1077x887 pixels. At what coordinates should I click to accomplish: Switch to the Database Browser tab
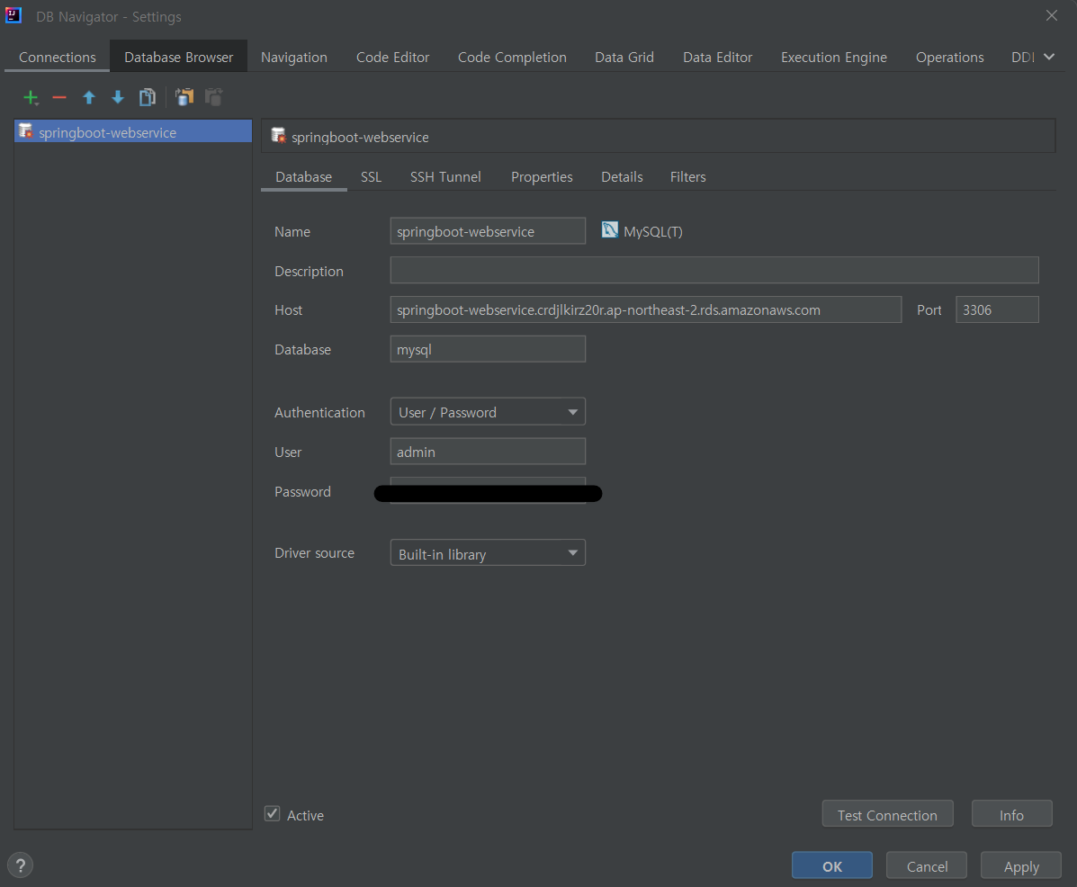pos(178,57)
